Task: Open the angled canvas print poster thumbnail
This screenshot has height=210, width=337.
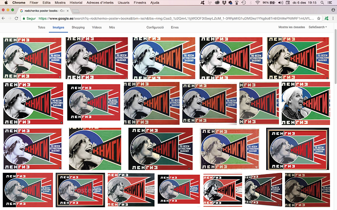Action: tap(264, 190)
